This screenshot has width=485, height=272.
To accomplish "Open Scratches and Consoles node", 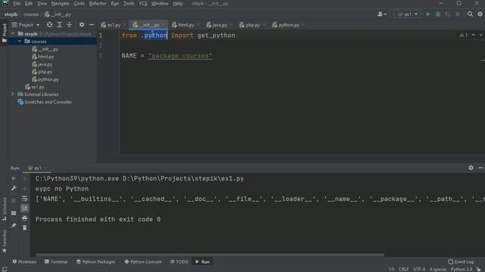I will point(48,102).
